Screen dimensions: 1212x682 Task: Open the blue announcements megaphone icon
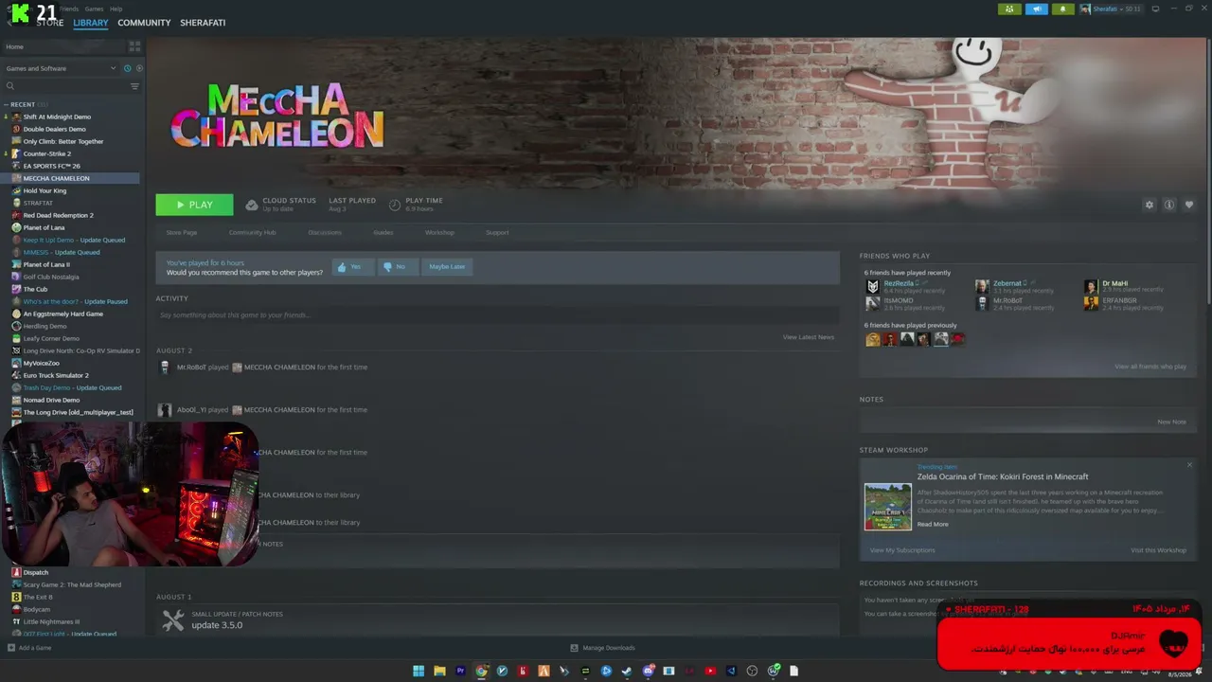pos(1037,9)
